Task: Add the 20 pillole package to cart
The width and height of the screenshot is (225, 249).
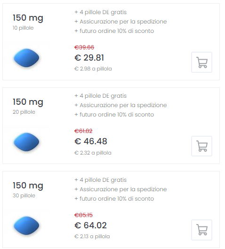Action: (x=201, y=146)
